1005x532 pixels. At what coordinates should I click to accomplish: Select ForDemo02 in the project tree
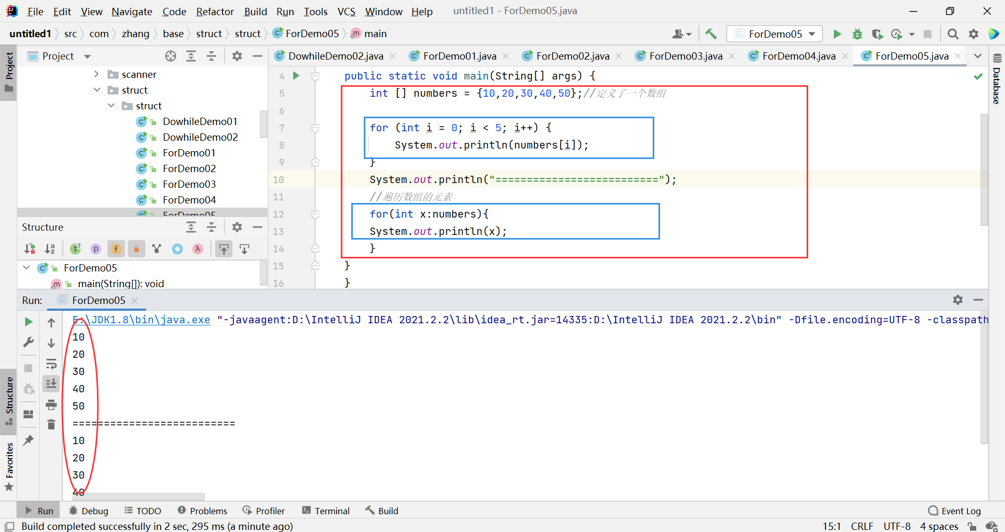coord(189,168)
